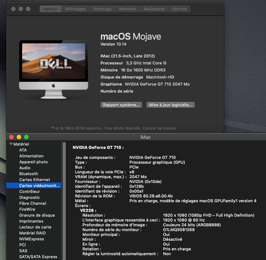
Task: Click iMac (21.5-inch, Late 2012) text
Action: (128, 56)
